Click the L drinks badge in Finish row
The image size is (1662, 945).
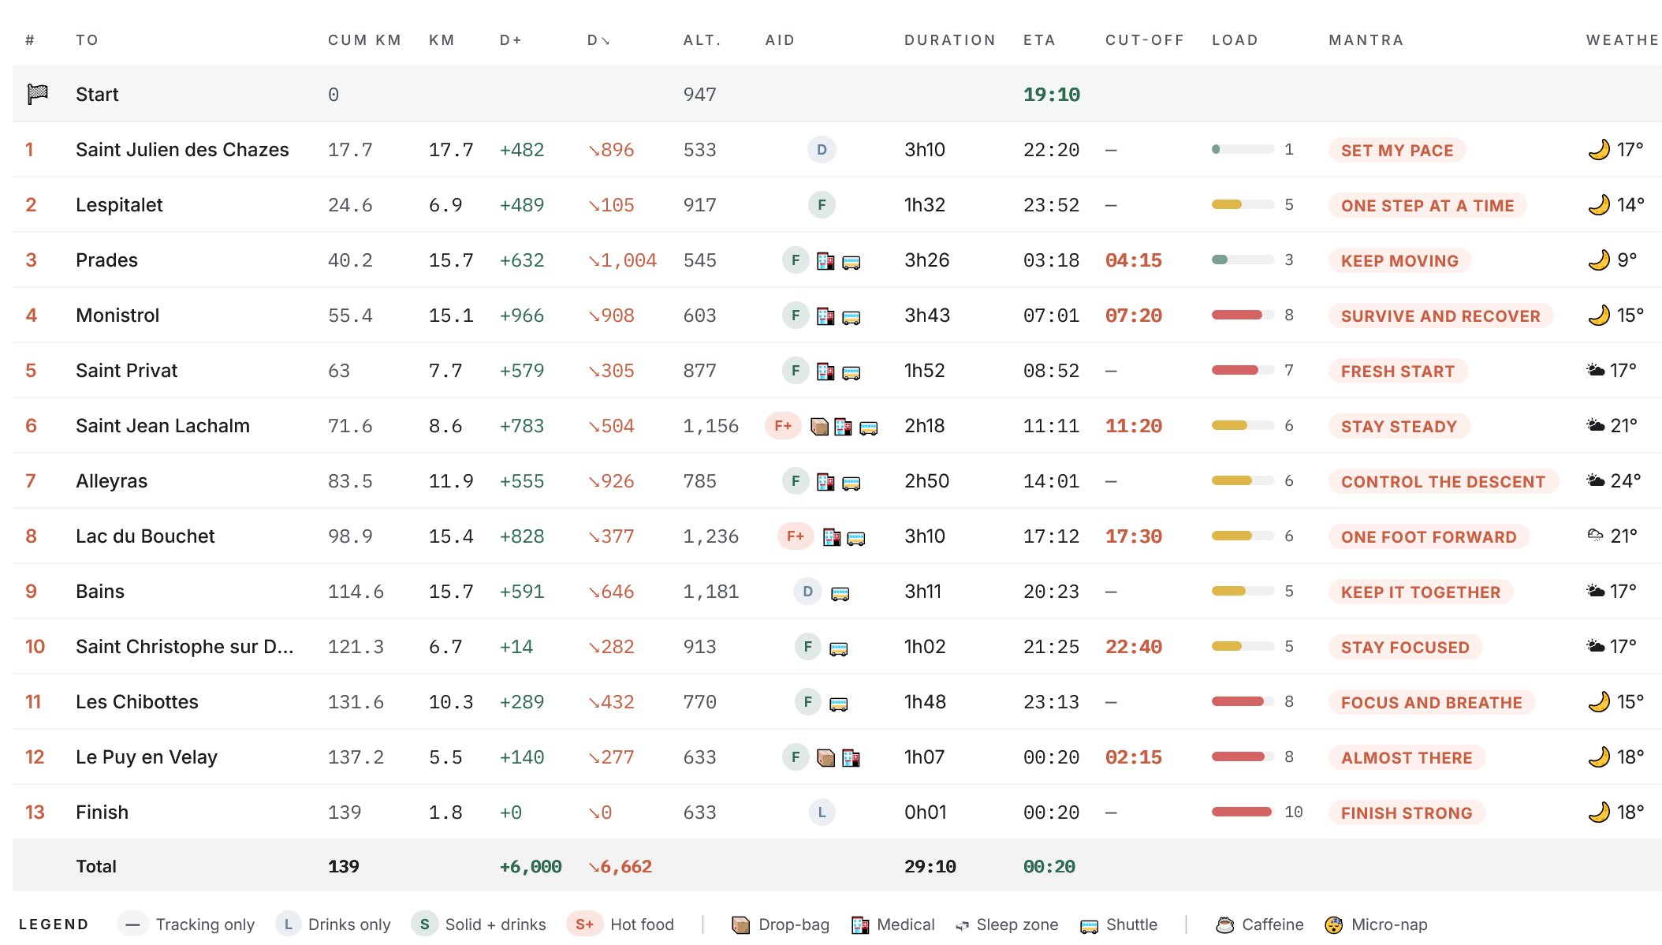tap(822, 812)
